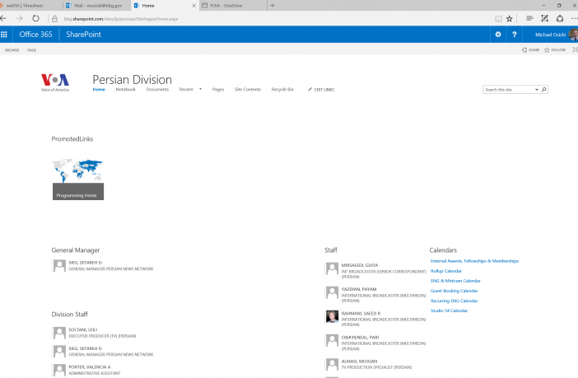Click the Search this site input field
Viewport: 578px width, 378px height.
click(x=508, y=90)
